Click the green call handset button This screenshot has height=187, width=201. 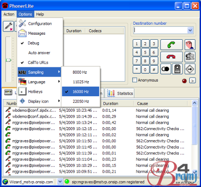pos(171,45)
